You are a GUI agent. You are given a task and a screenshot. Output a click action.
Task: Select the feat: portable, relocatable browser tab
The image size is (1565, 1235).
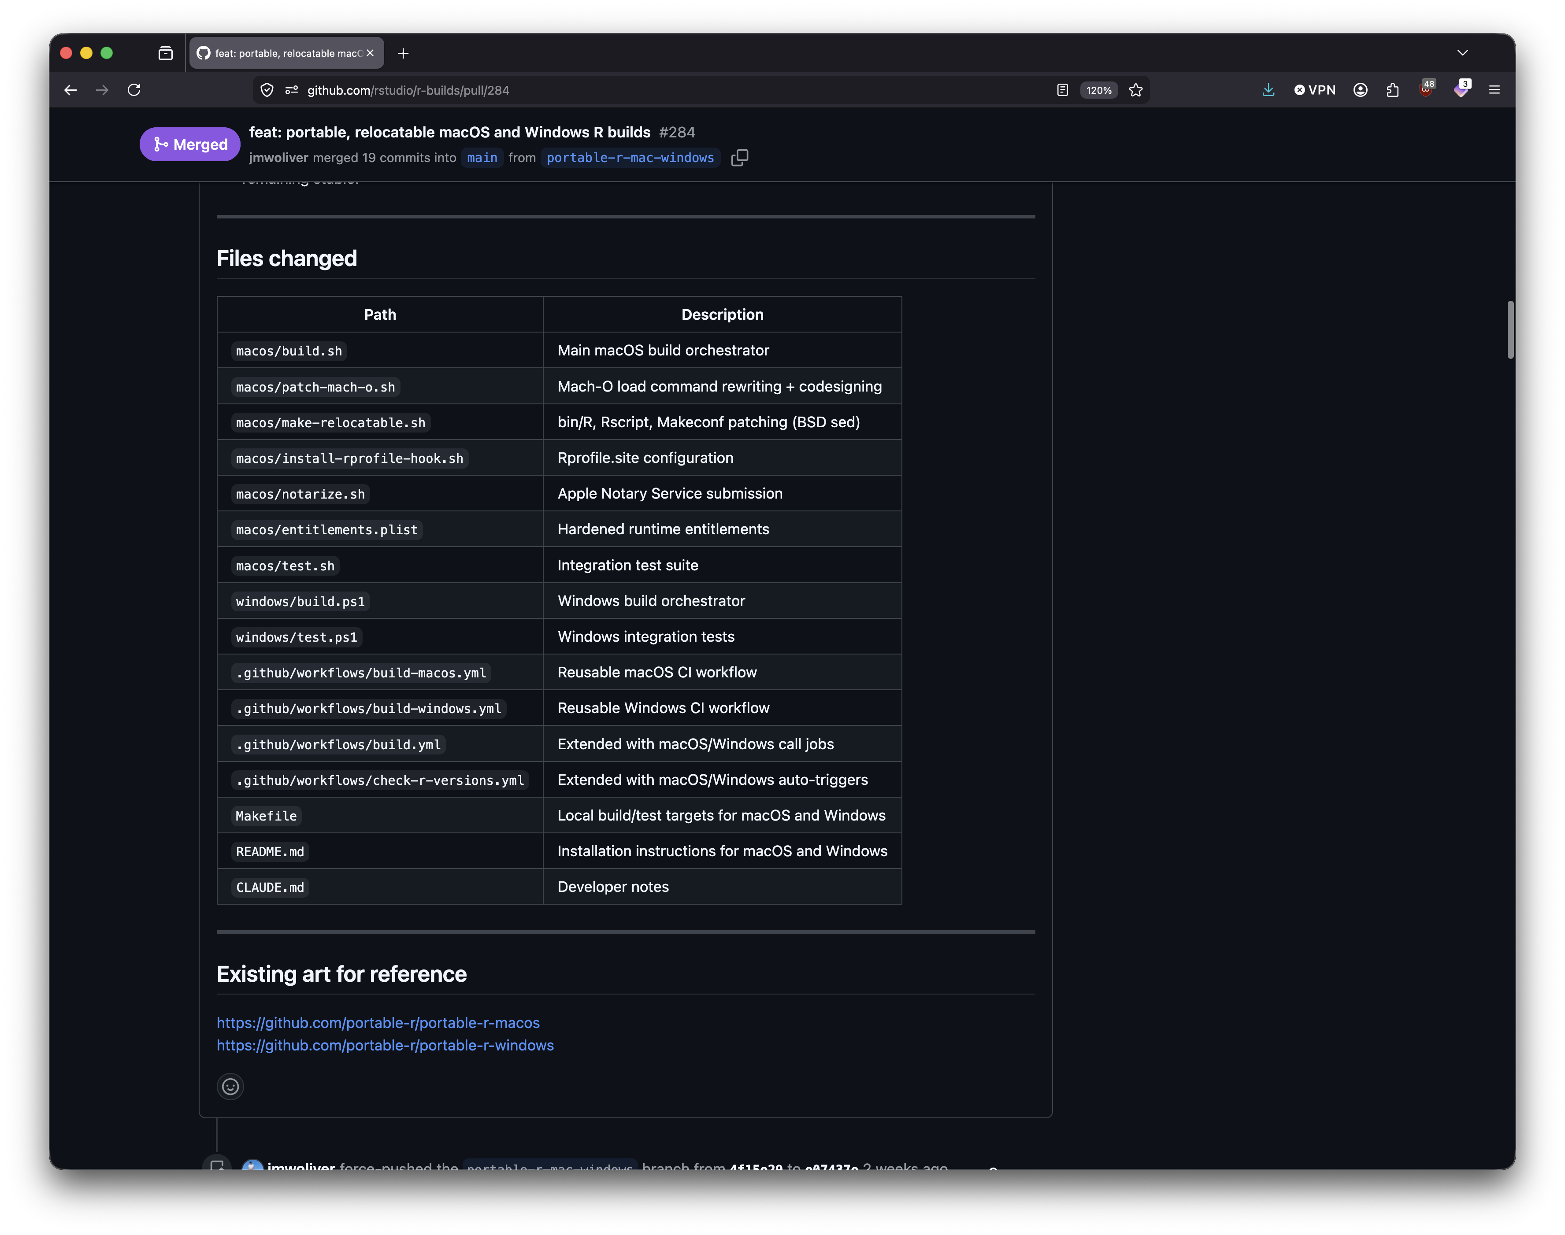286,53
